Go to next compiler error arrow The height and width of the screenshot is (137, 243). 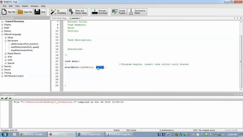tap(10, 98)
